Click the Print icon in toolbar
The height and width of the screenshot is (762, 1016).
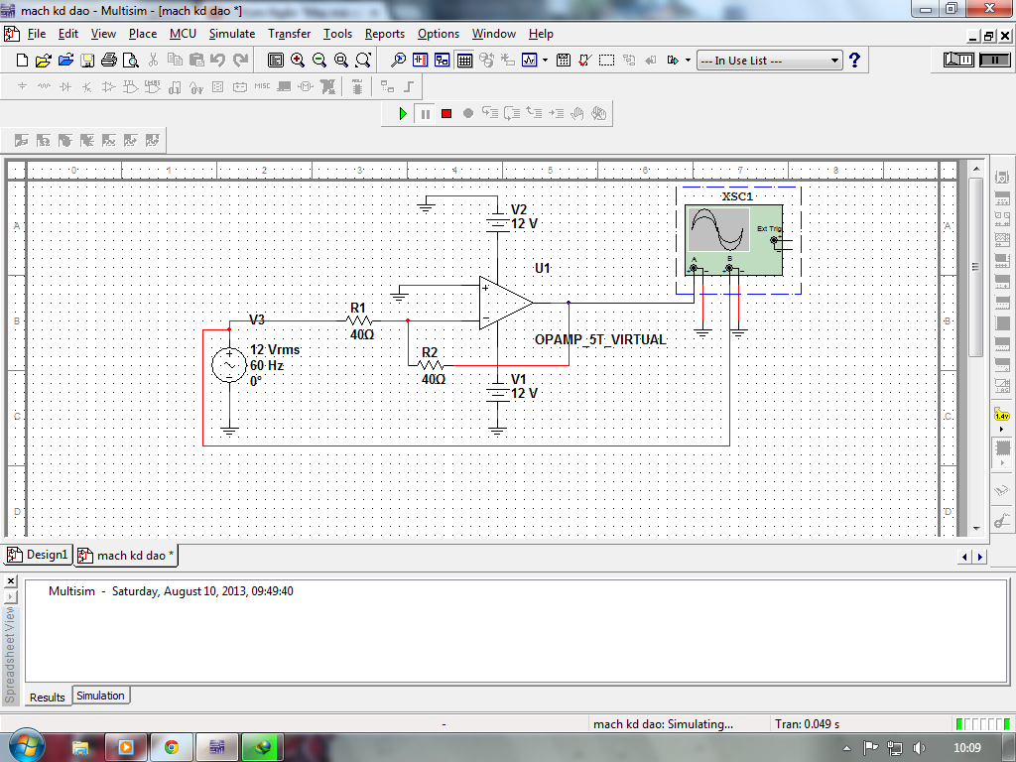pyautogui.click(x=109, y=61)
